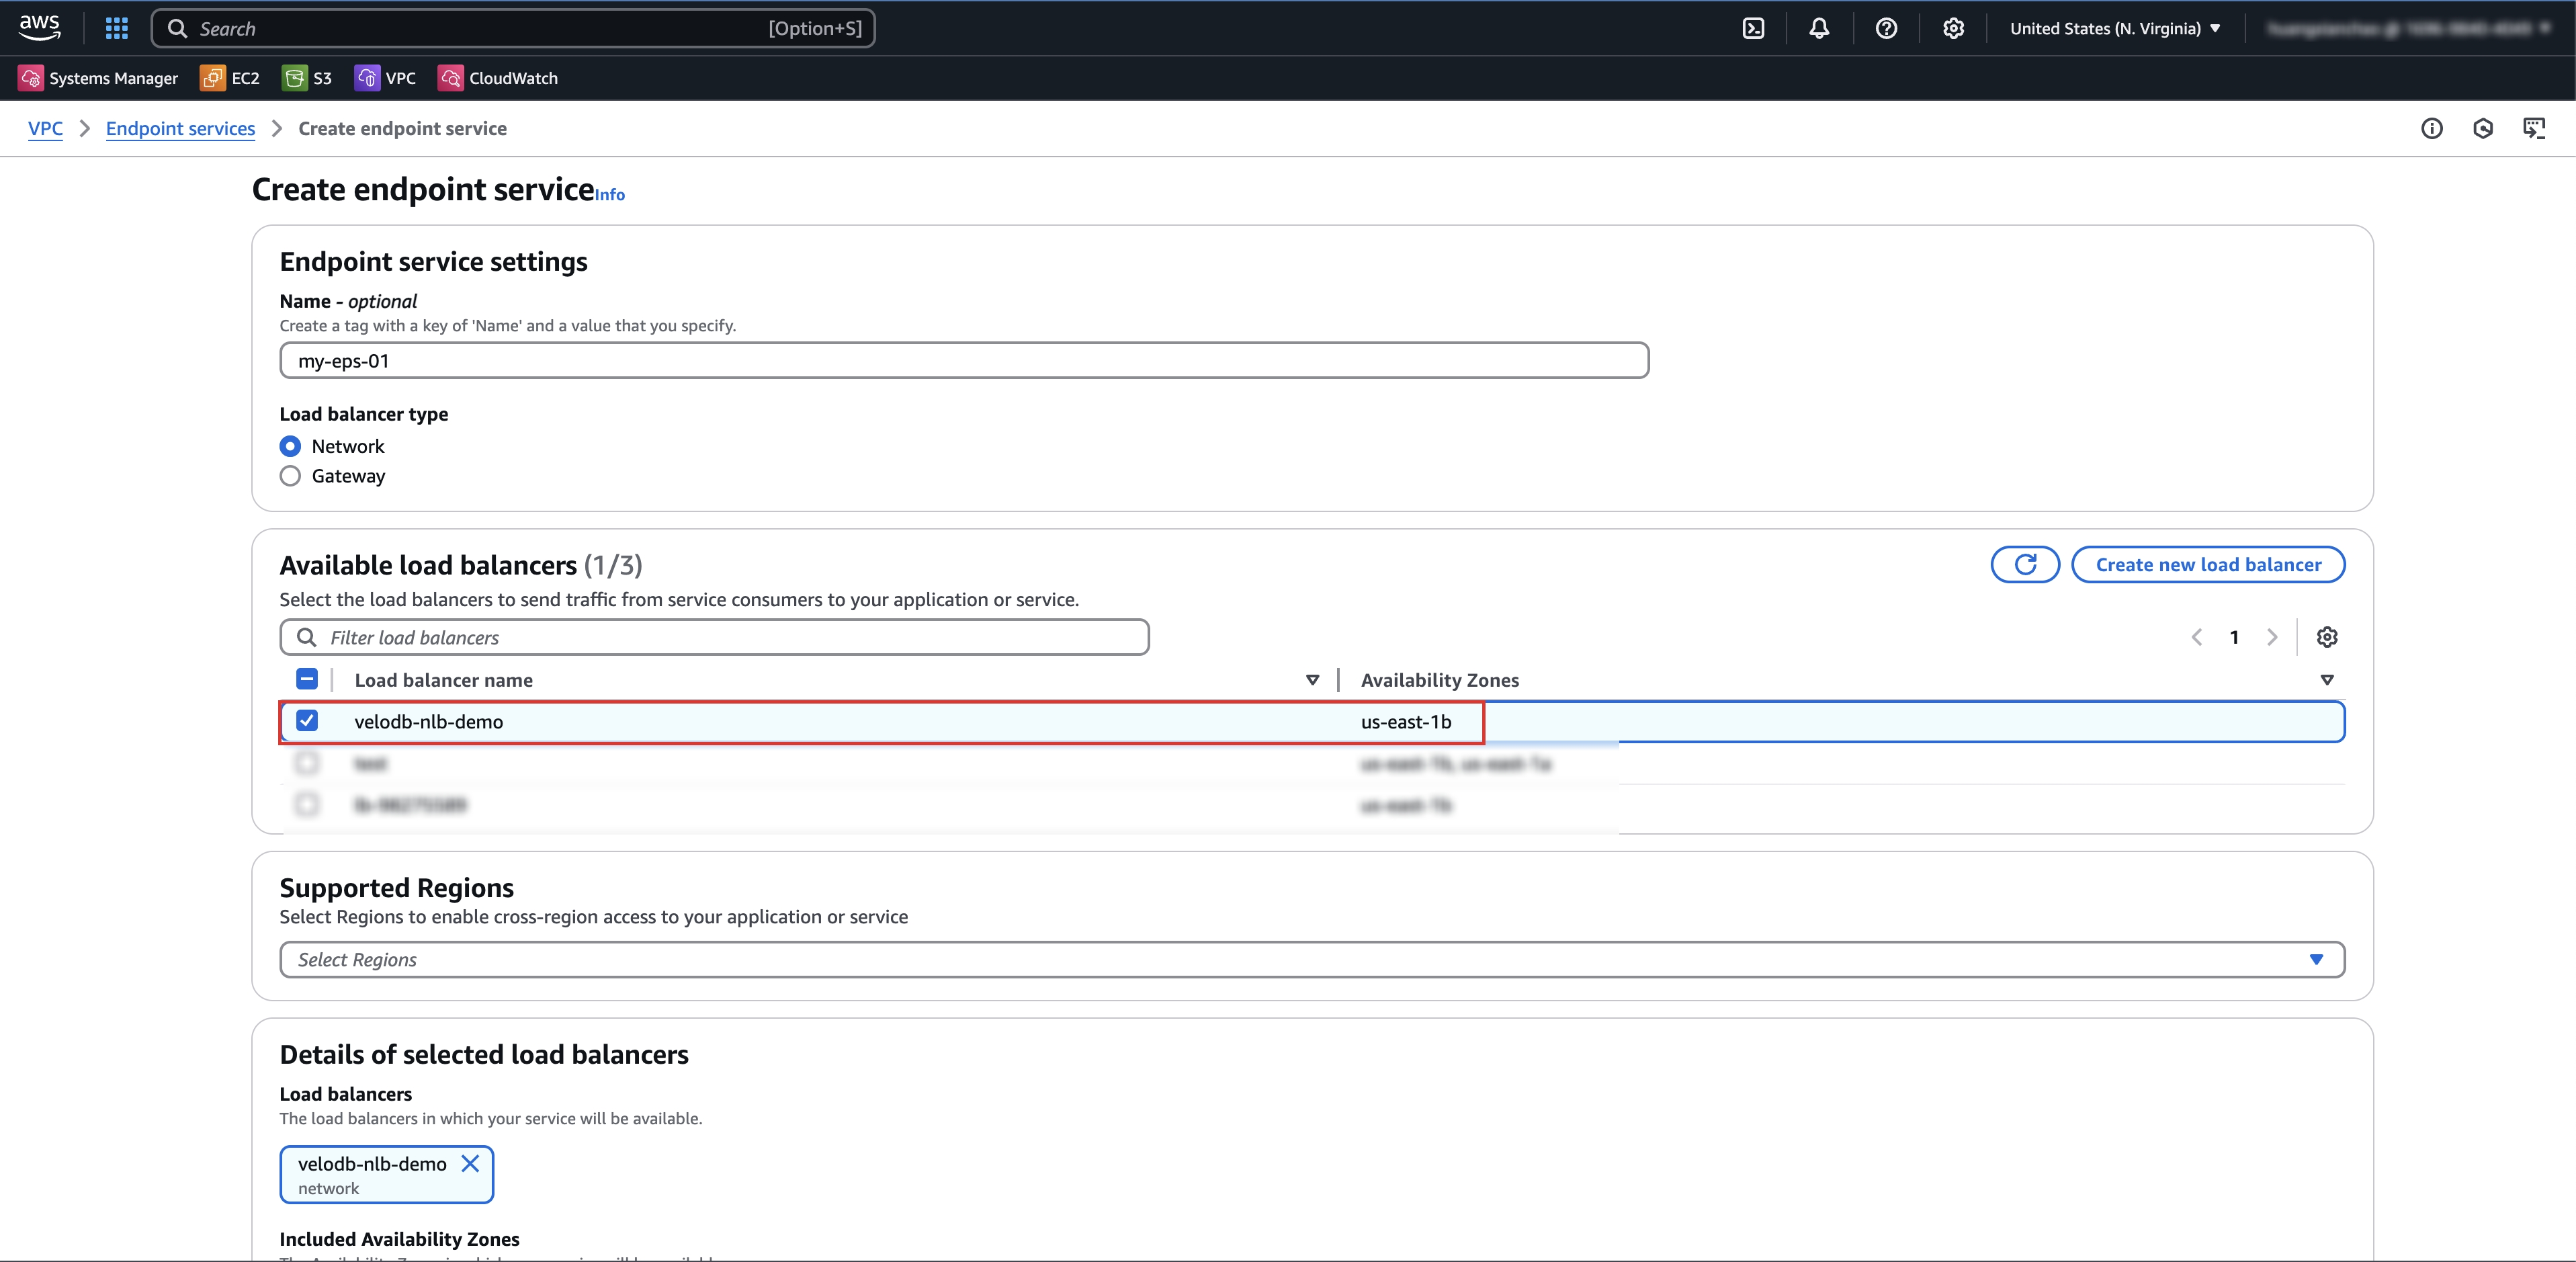Open the settings gear in the top bar
This screenshot has height=1262, width=2576.
click(1953, 28)
